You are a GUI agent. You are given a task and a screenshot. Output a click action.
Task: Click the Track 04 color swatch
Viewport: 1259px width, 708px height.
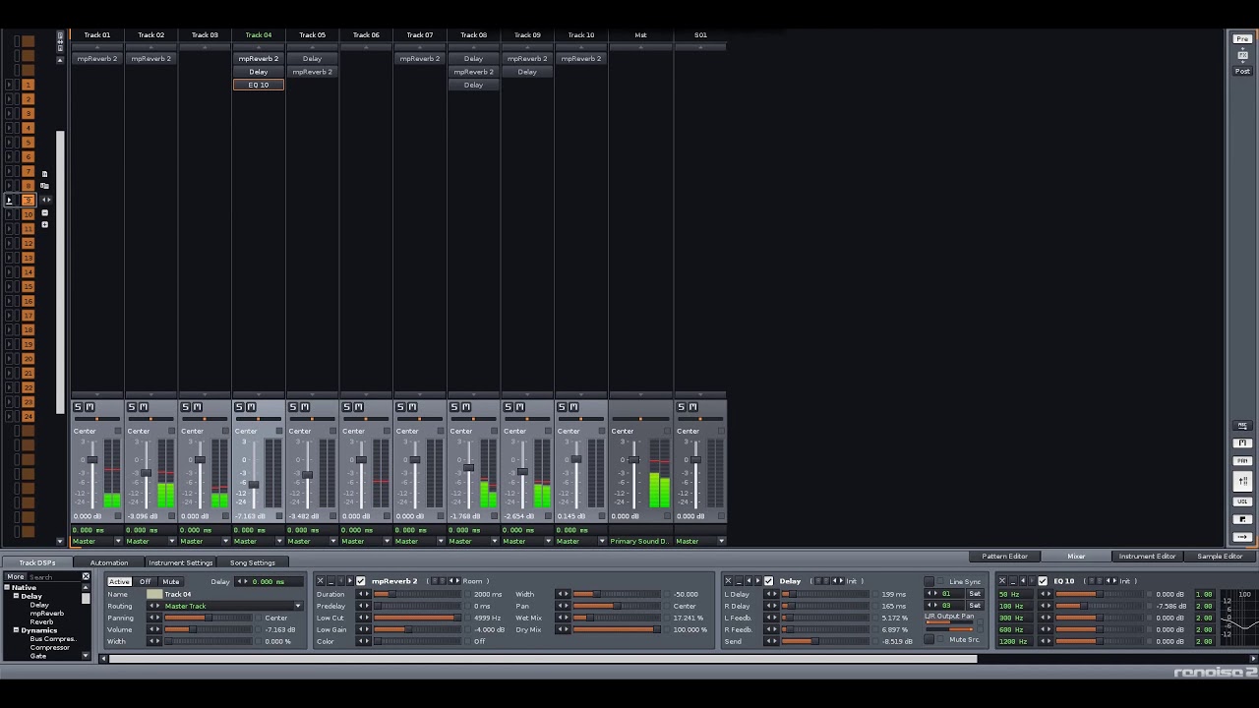point(153,594)
